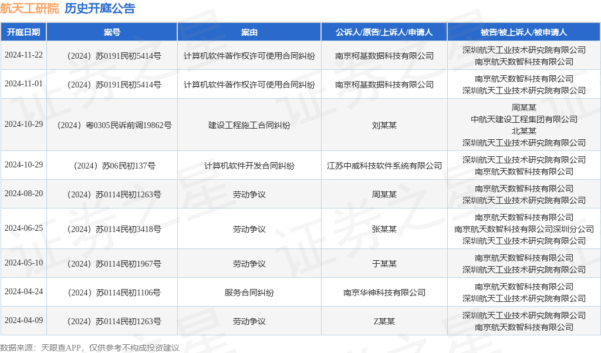601x353 pixels.
Task: Click defendant 南京航天数智科技有限公司深圳分公司
Action: pyautogui.click(x=524, y=229)
